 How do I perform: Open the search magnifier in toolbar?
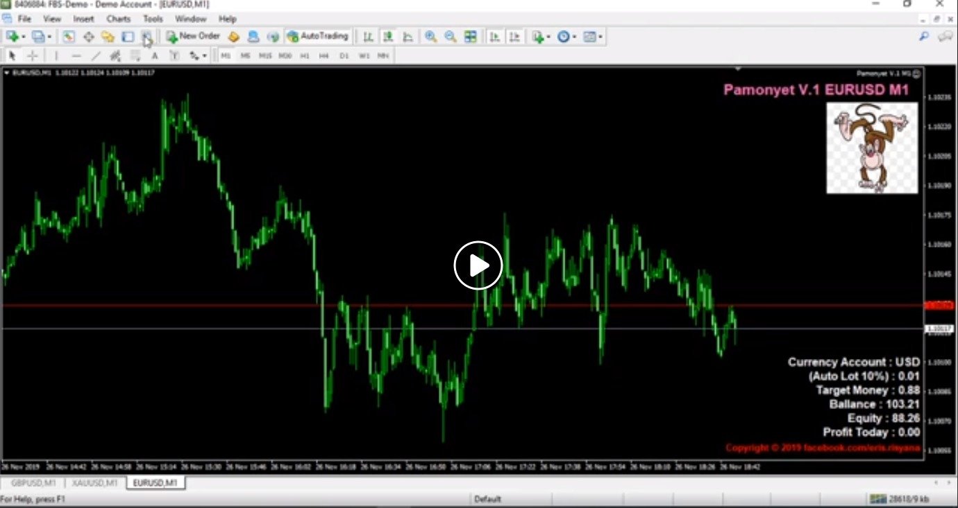pos(924,37)
